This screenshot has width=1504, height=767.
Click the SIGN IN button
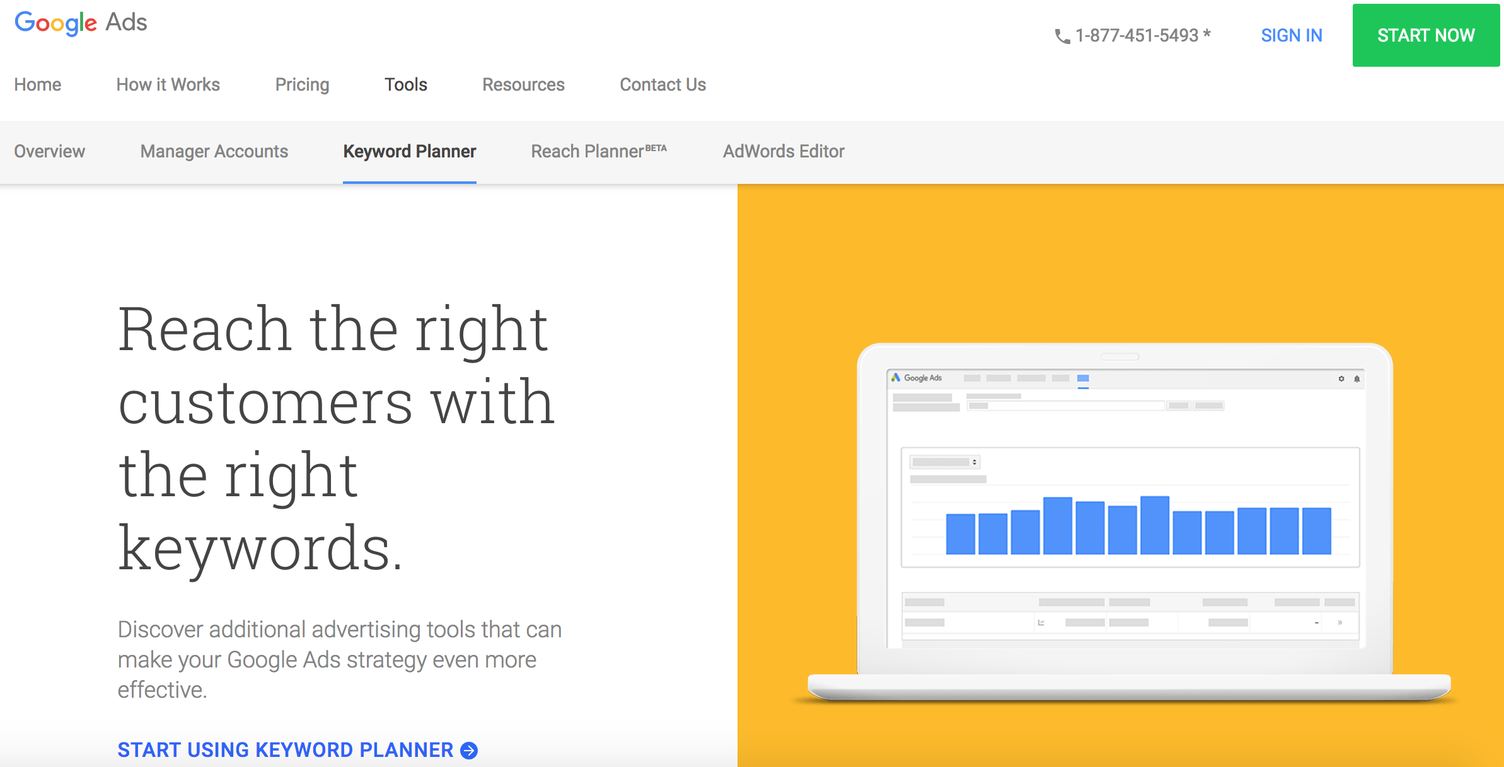tap(1291, 35)
